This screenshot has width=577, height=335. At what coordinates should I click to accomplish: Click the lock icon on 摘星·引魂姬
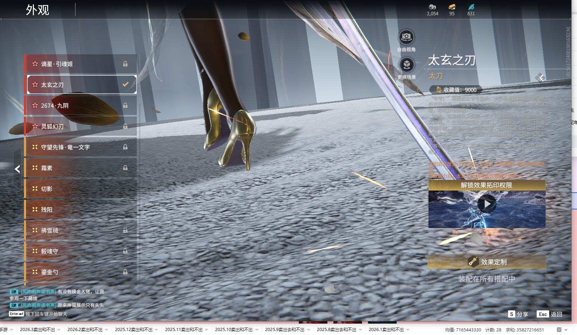pyautogui.click(x=125, y=64)
